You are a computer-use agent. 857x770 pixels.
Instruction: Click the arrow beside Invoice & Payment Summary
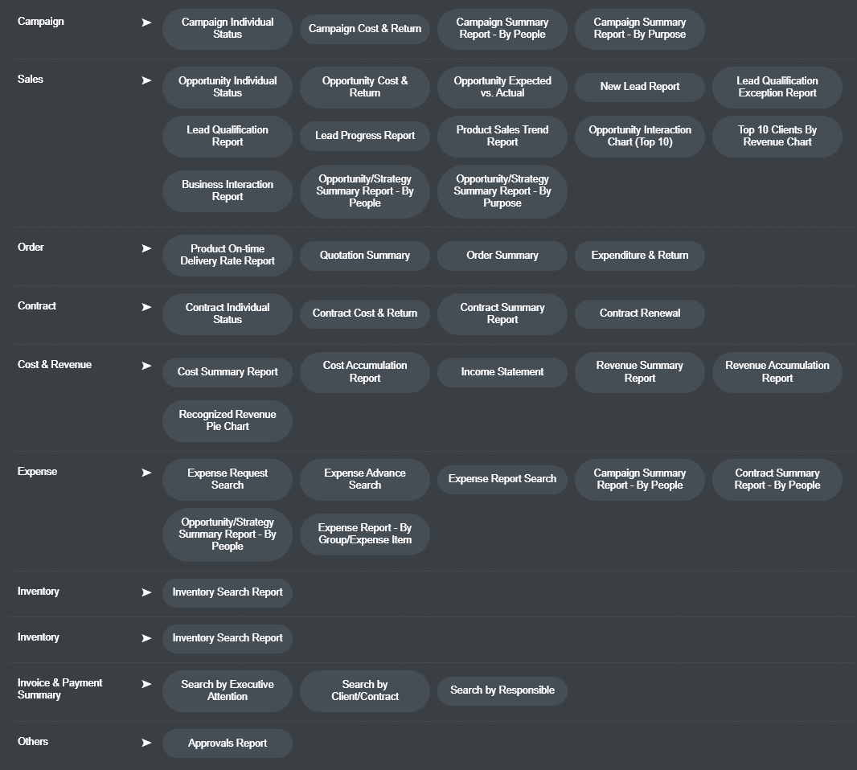click(x=146, y=684)
